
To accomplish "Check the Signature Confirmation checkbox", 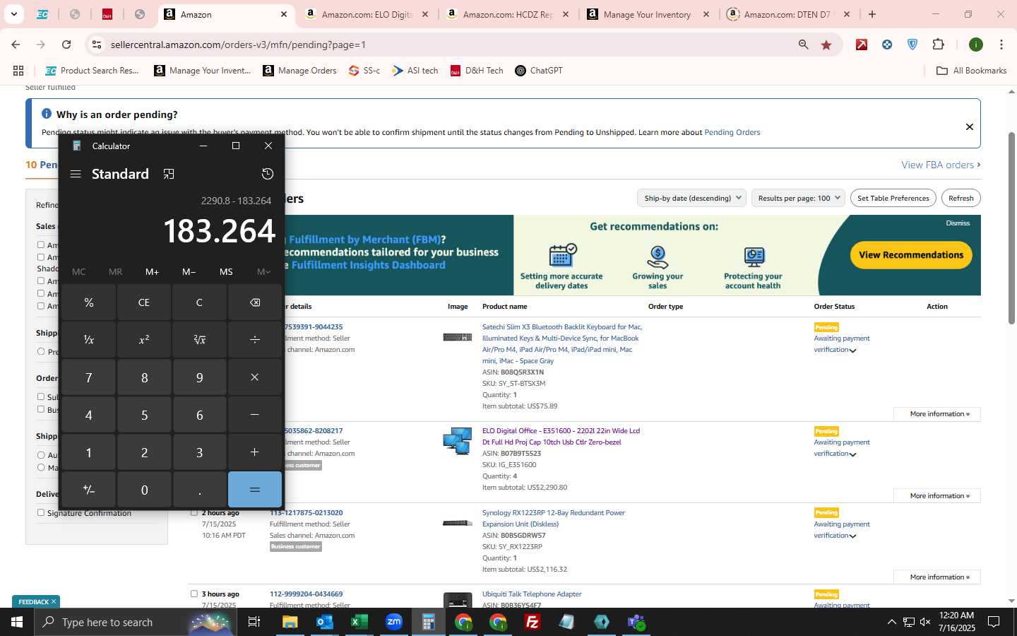I will click(41, 513).
